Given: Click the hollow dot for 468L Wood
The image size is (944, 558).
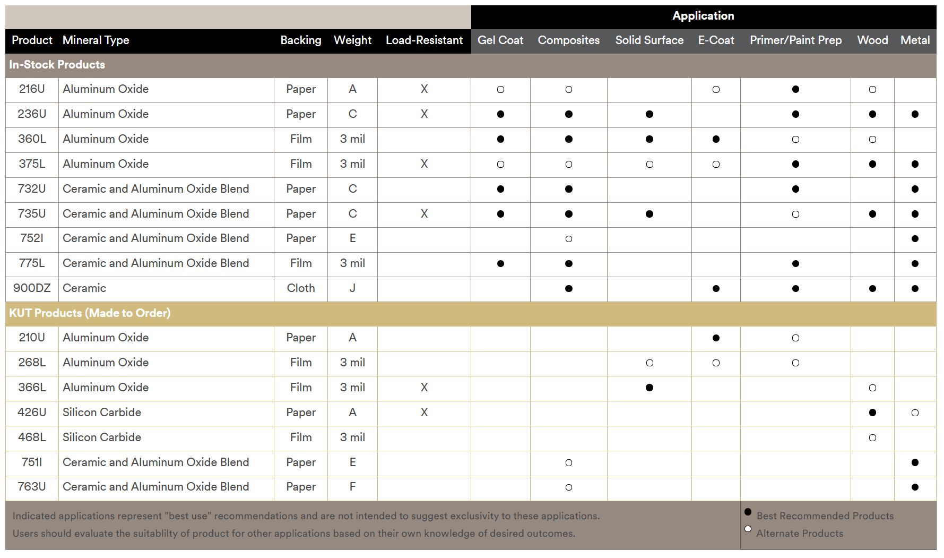Looking at the screenshot, I should (x=872, y=438).
